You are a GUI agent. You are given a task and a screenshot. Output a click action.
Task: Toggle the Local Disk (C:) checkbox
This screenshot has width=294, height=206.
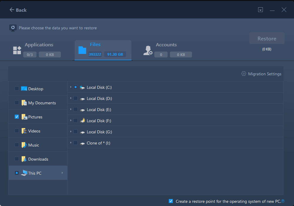(76, 87)
